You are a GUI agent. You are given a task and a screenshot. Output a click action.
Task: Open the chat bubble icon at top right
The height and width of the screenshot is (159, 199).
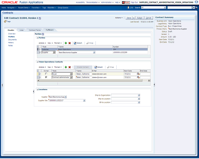[196, 2]
